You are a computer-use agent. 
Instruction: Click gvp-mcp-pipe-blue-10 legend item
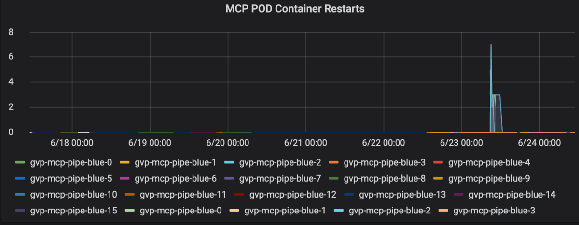(73, 195)
